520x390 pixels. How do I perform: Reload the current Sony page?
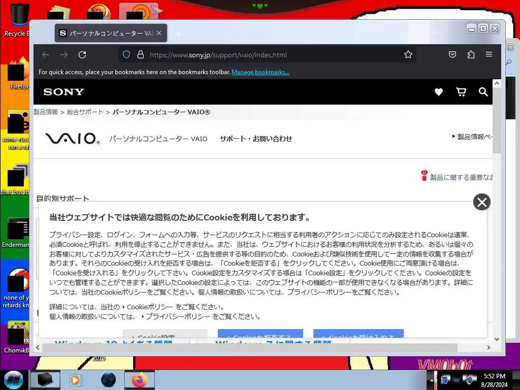[x=82, y=55]
